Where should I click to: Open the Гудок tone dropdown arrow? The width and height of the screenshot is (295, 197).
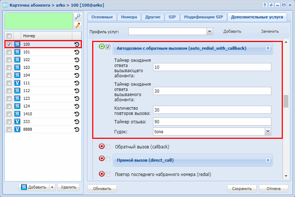268,131
